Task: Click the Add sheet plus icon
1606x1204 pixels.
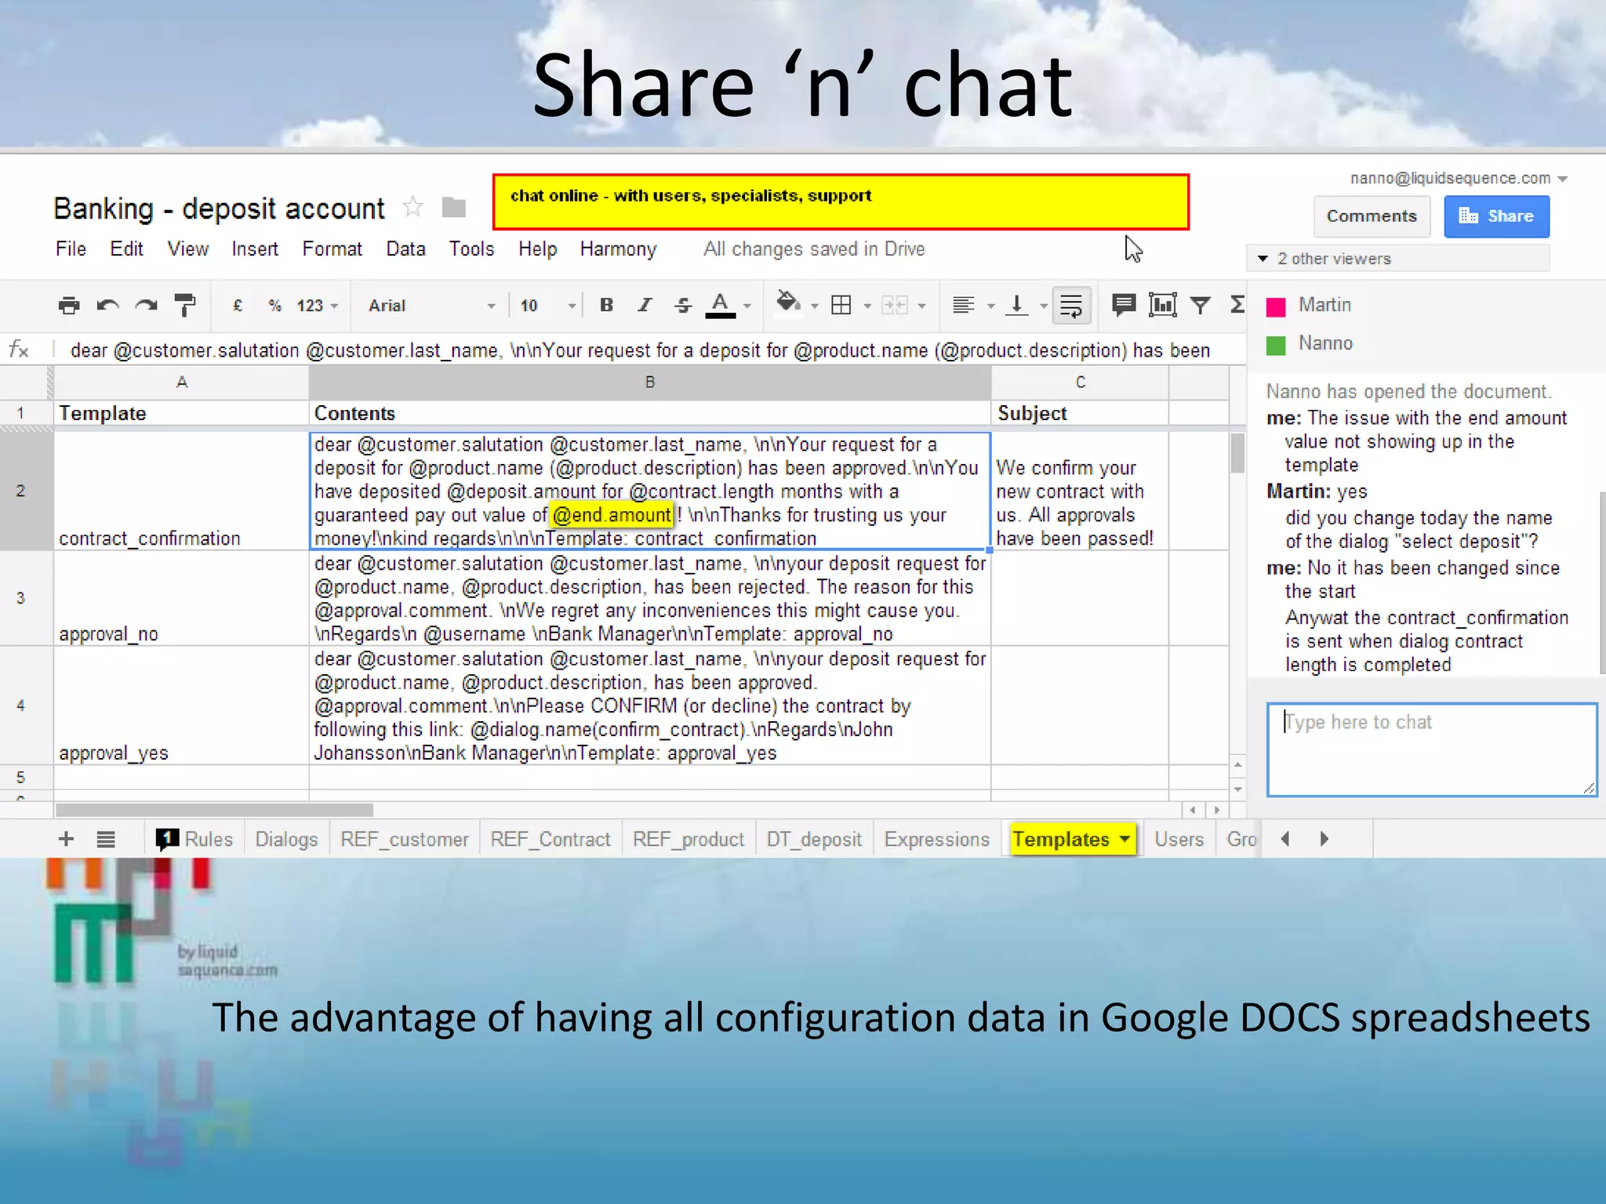Action: coord(67,839)
